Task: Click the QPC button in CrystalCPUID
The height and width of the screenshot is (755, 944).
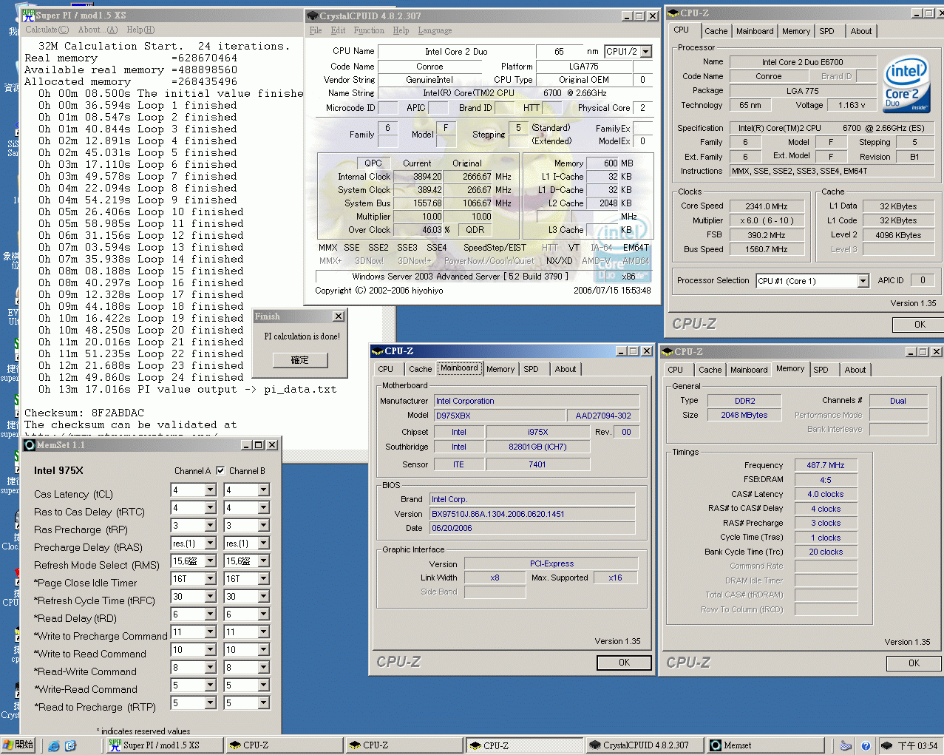Action: click(373, 163)
